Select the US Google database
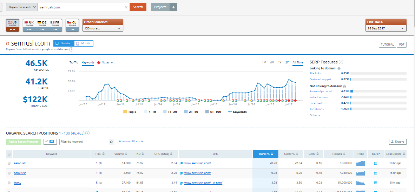Screen dimensions: 415x192 (x=12, y=25)
